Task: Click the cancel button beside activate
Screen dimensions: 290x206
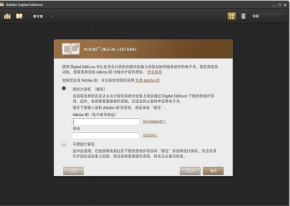Action: point(190,171)
